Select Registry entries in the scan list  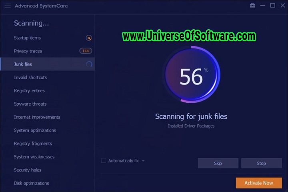coord(48,90)
